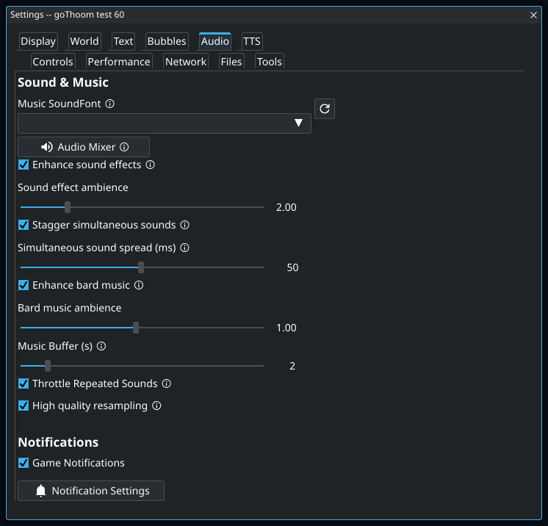The width and height of the screenshot is (548, 526).
Task: Open the Tools tab
Action: 270,62
